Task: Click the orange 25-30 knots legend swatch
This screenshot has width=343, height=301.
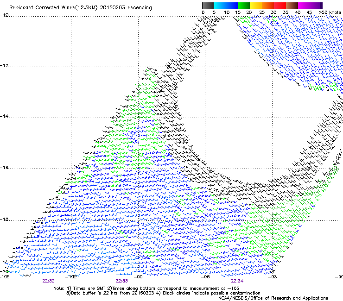Action: coord(268,6)
